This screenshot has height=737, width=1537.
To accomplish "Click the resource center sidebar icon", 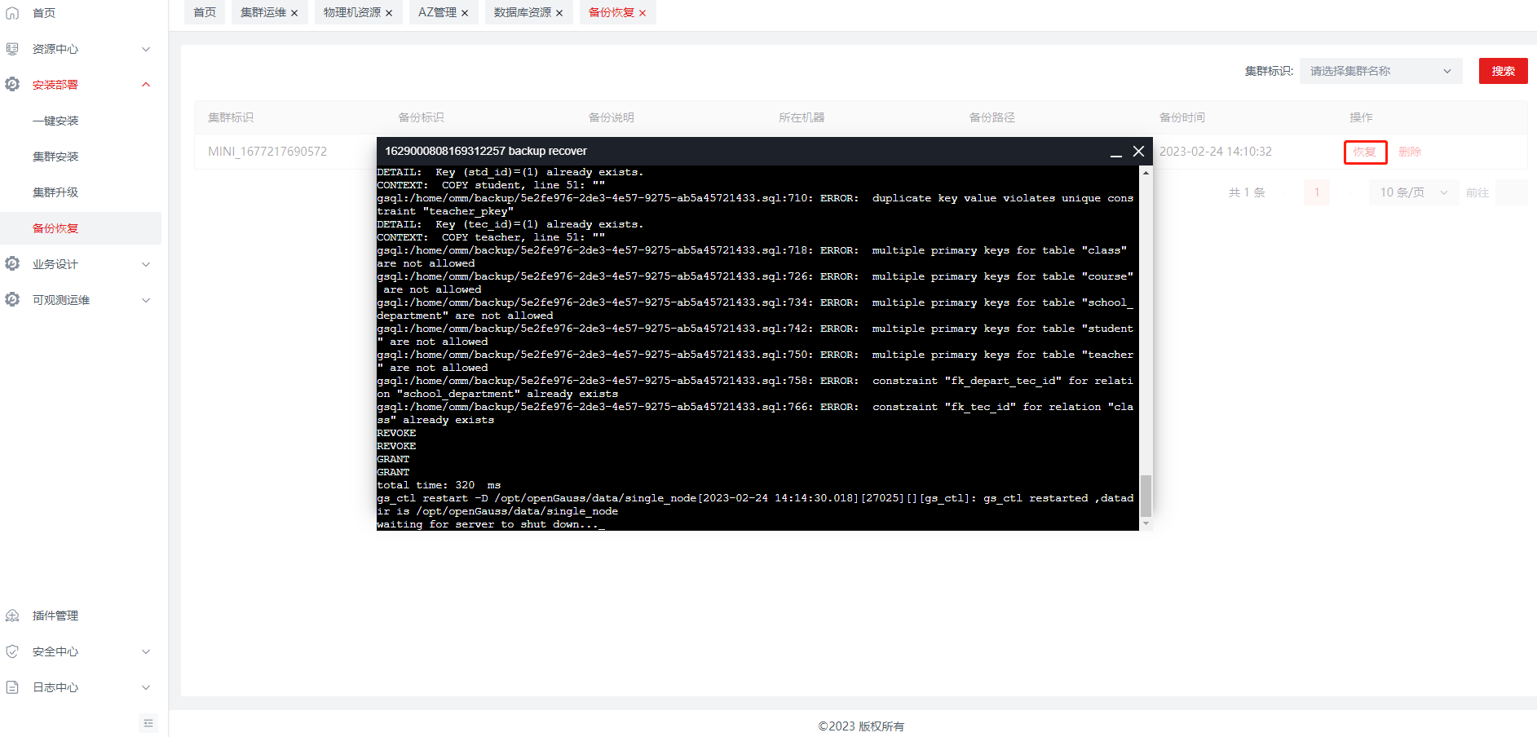I will tap(12, 49).
